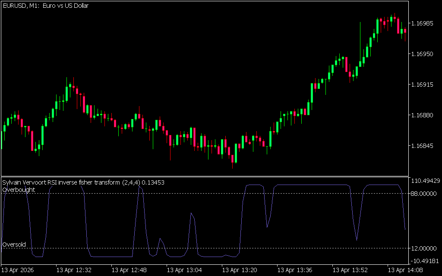The width and height of the screenshot is (442, 276).
Task: Click the Overbought level label
Action: [19, 190]
